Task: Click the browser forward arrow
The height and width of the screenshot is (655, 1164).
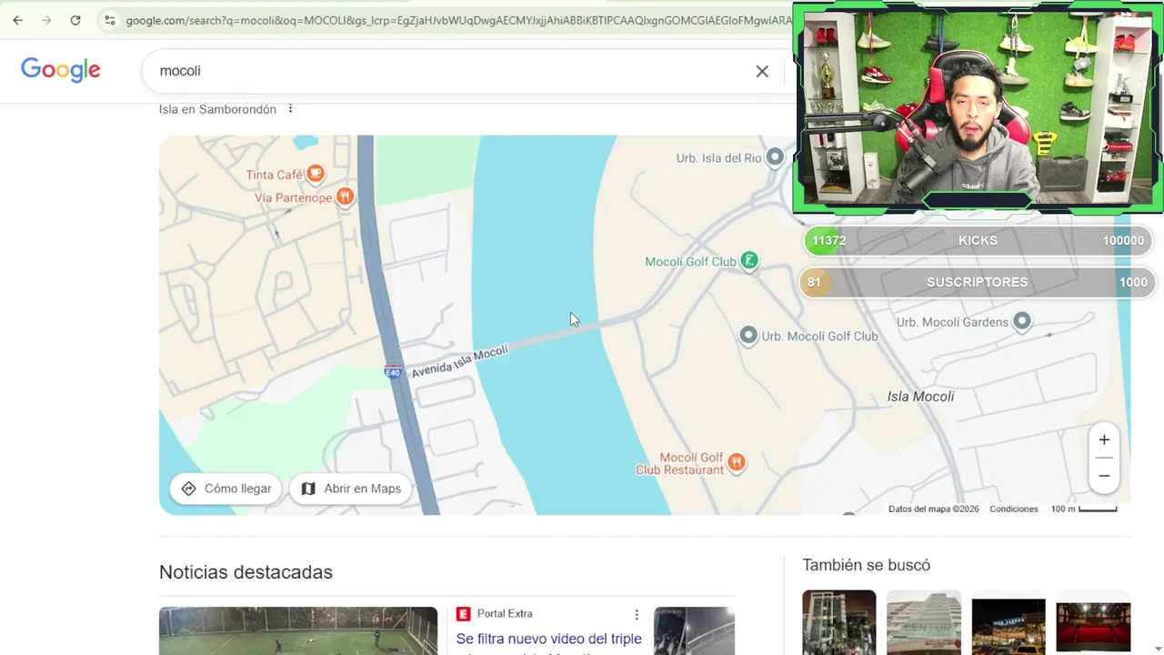Action: click(46, 20)
